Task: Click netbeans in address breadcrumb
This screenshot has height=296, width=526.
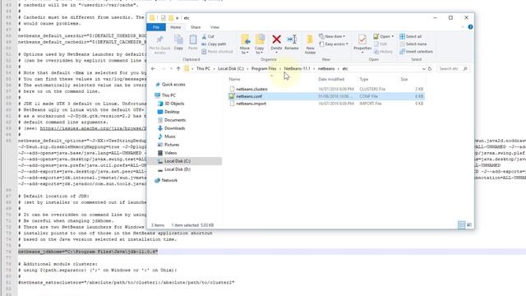Action: tap(326, 69)
